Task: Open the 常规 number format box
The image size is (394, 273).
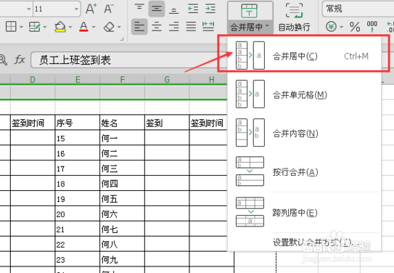Action: coord(358,9)
